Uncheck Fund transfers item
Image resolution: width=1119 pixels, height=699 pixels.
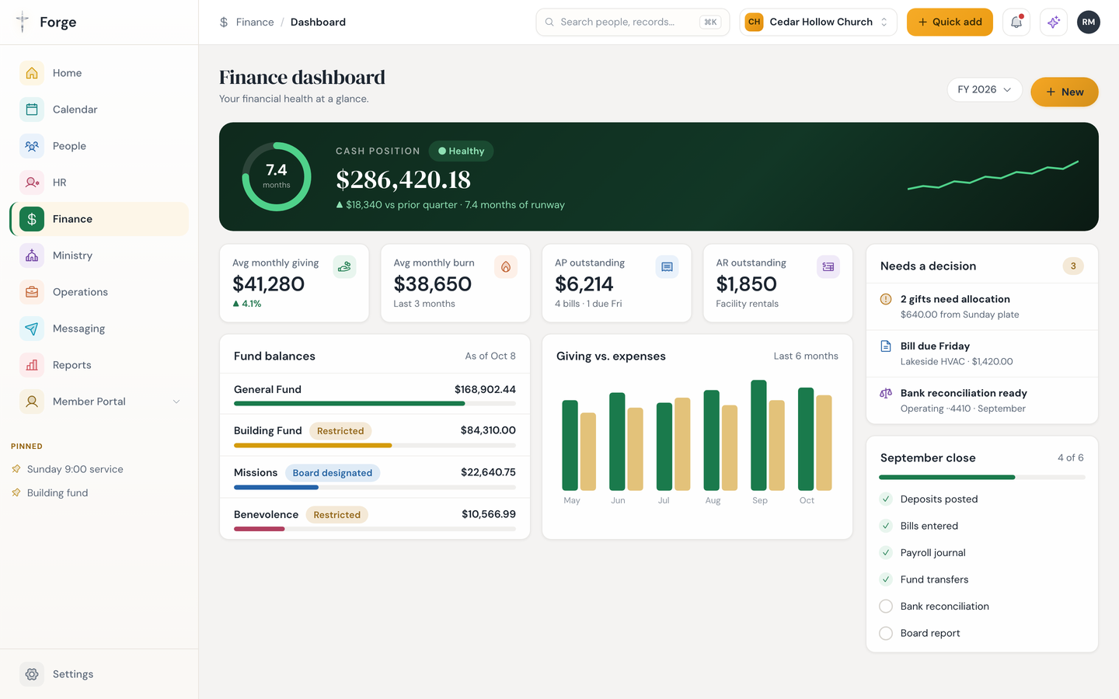tap(886, 579)
